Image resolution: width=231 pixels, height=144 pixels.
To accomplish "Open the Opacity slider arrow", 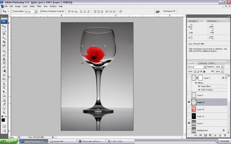I will coord(222,67).
